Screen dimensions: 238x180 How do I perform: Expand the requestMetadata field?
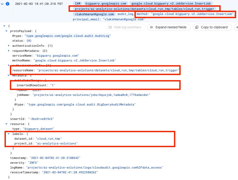pyautogui.click(x=9, y=50)
